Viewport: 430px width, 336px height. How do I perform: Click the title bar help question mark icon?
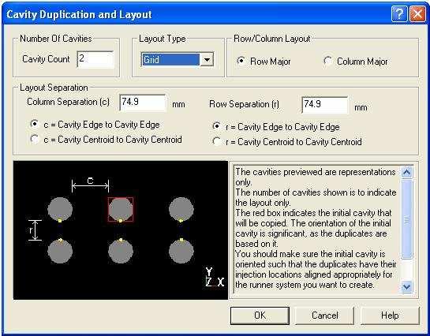coord(399,13)
